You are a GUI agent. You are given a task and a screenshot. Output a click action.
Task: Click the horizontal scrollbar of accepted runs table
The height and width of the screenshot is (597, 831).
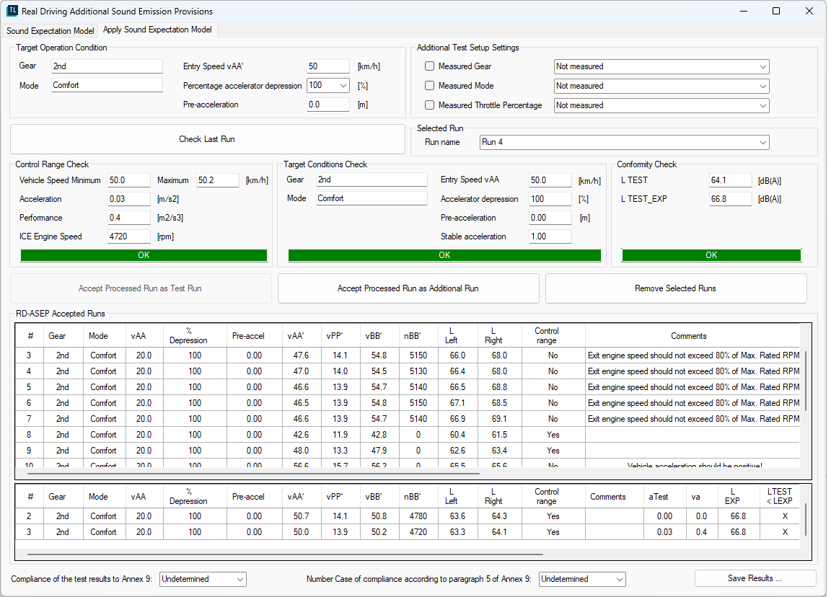[252, 474]
